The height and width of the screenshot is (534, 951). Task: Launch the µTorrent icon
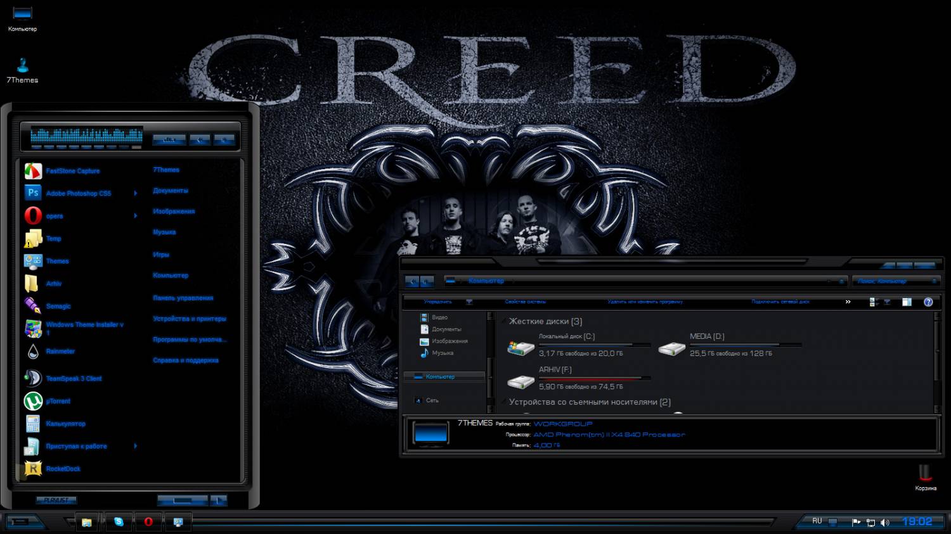point(33,401)
